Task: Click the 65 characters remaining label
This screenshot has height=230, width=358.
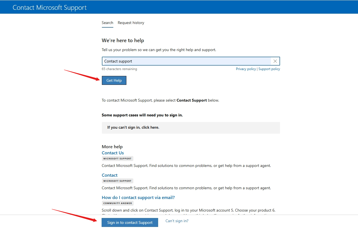Action: pos(119,69)
